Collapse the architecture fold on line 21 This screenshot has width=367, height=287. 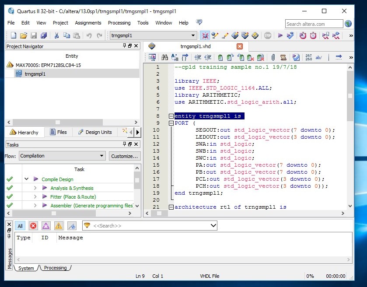(x=171, y=207)
